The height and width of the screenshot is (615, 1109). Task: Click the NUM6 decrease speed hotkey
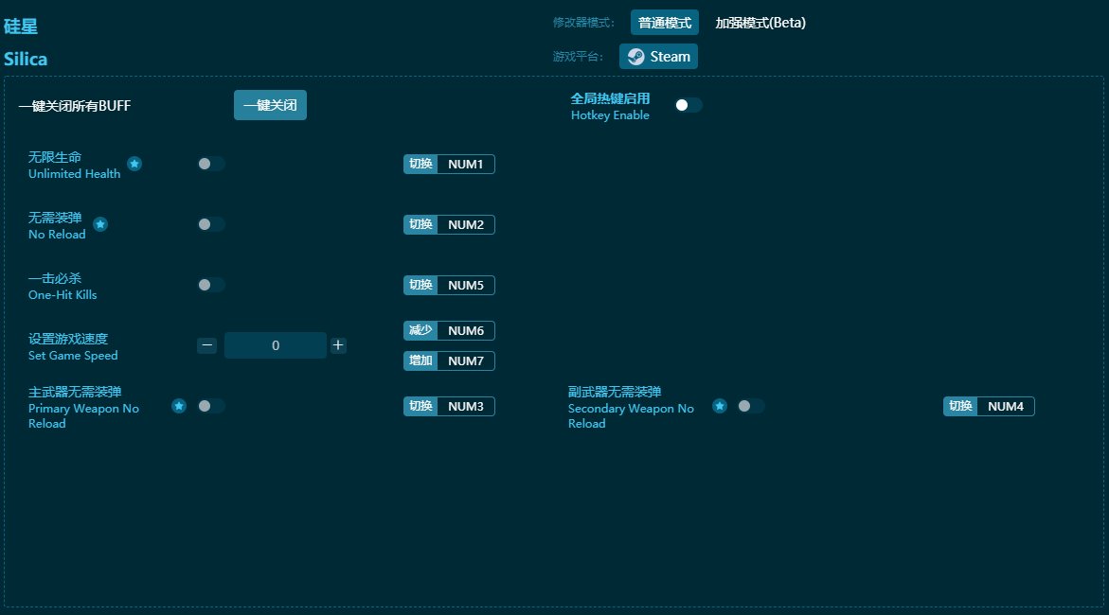465,331
